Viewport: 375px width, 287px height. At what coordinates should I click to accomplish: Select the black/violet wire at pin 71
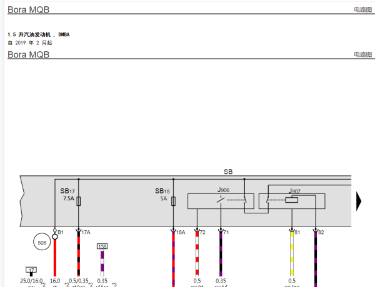click(x=221, y=255)
